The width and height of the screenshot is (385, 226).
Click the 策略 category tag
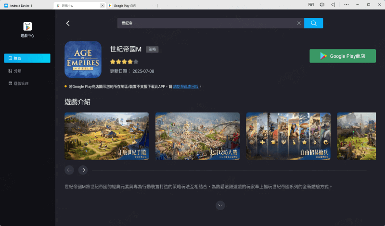(x=152, y=50)
